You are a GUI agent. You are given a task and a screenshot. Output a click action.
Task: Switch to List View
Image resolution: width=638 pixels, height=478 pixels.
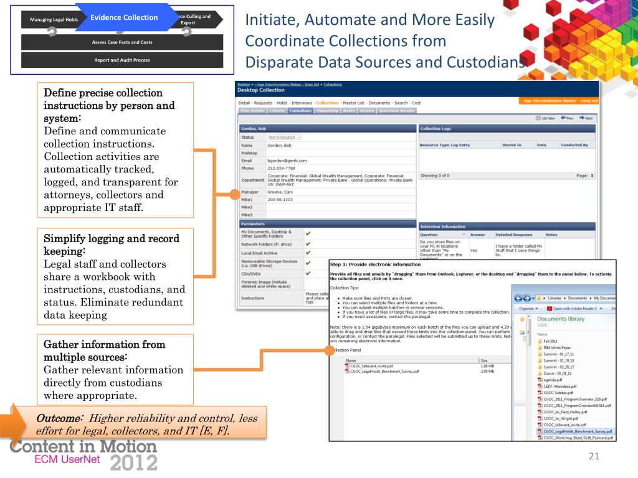[x=545, y=118]
